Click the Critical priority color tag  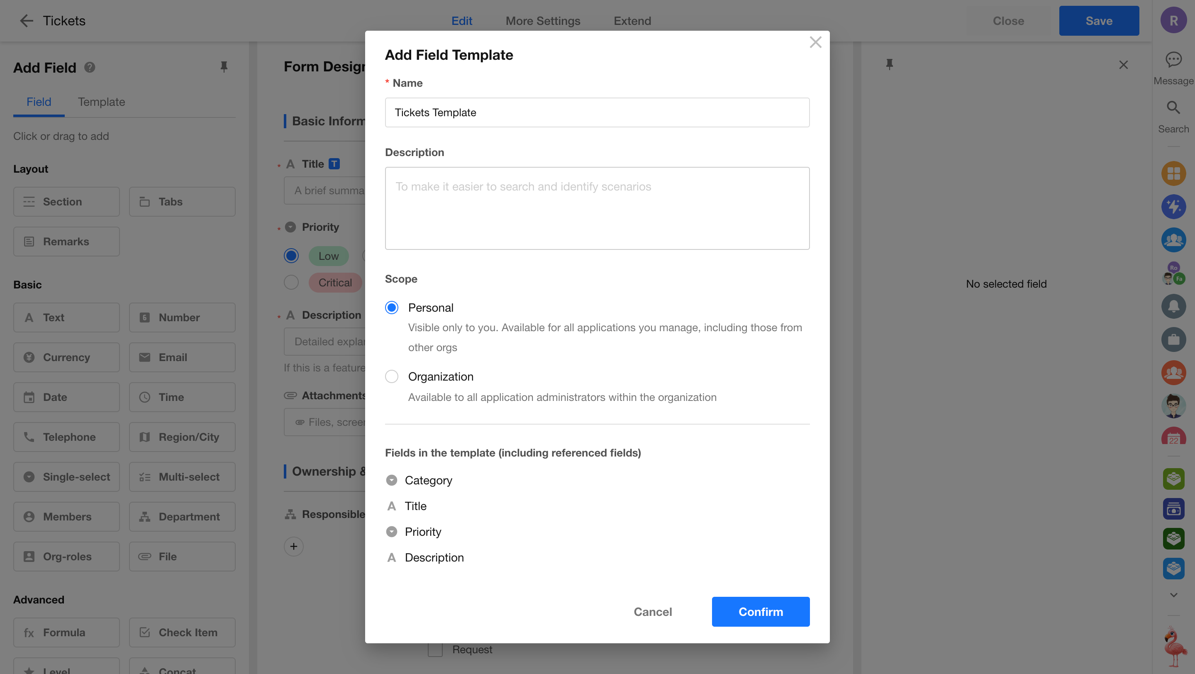335,283
